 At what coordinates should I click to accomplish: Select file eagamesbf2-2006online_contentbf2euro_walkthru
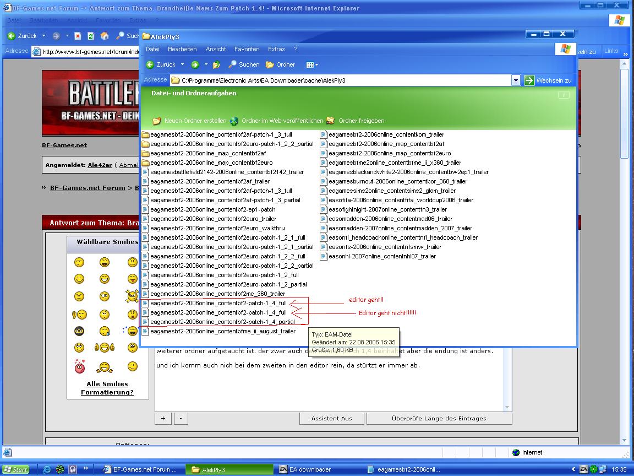click(213, 228)
